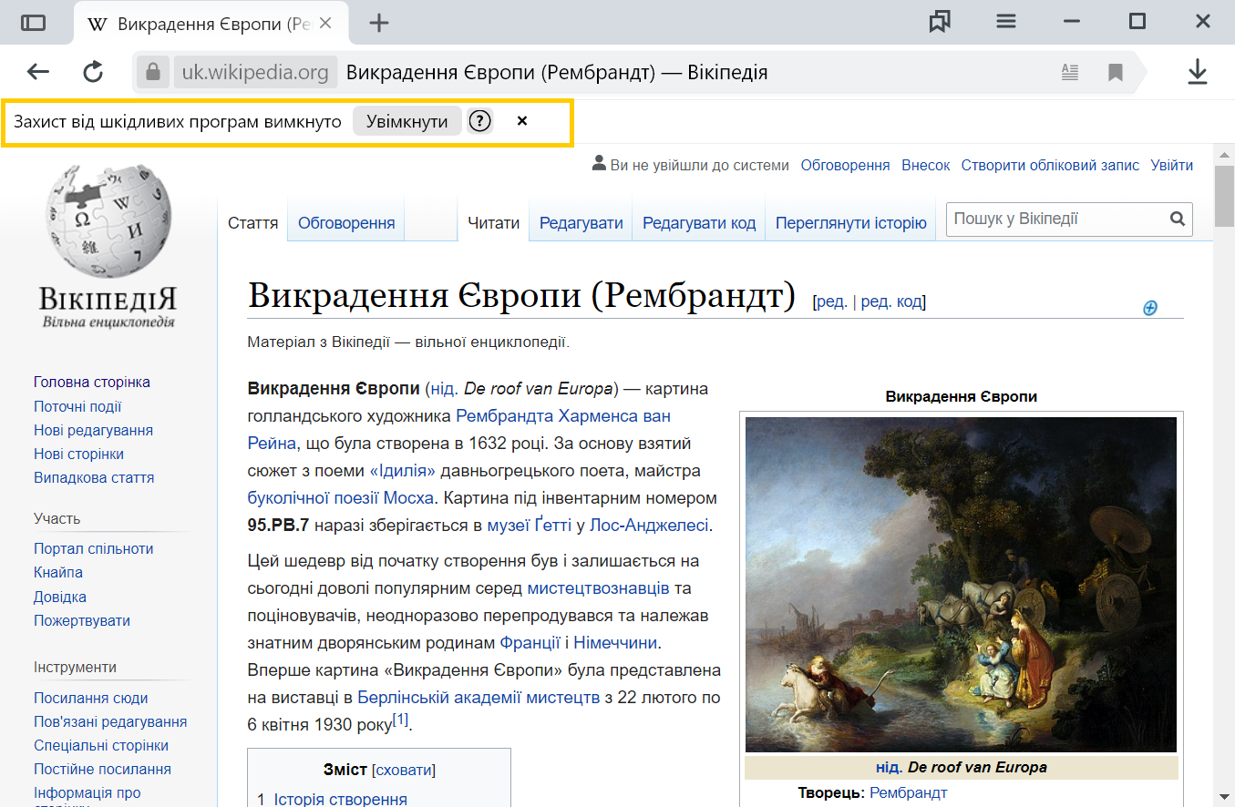This screenshot has height=807, width=1235.
Task: Open the Внесок link in the top bar
Action: coord(926,165)
